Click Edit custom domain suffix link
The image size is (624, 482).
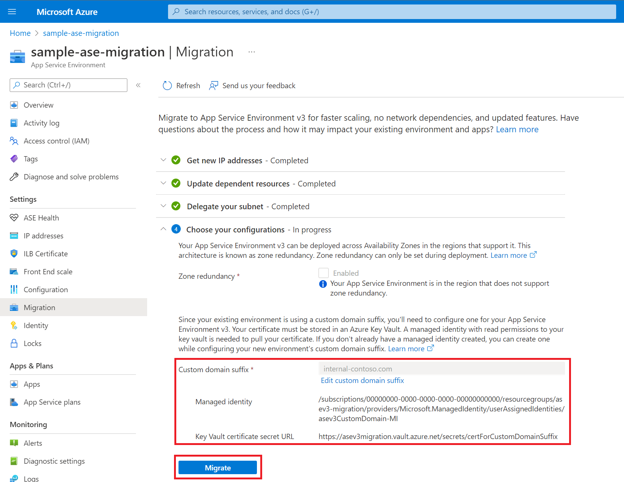362,380
